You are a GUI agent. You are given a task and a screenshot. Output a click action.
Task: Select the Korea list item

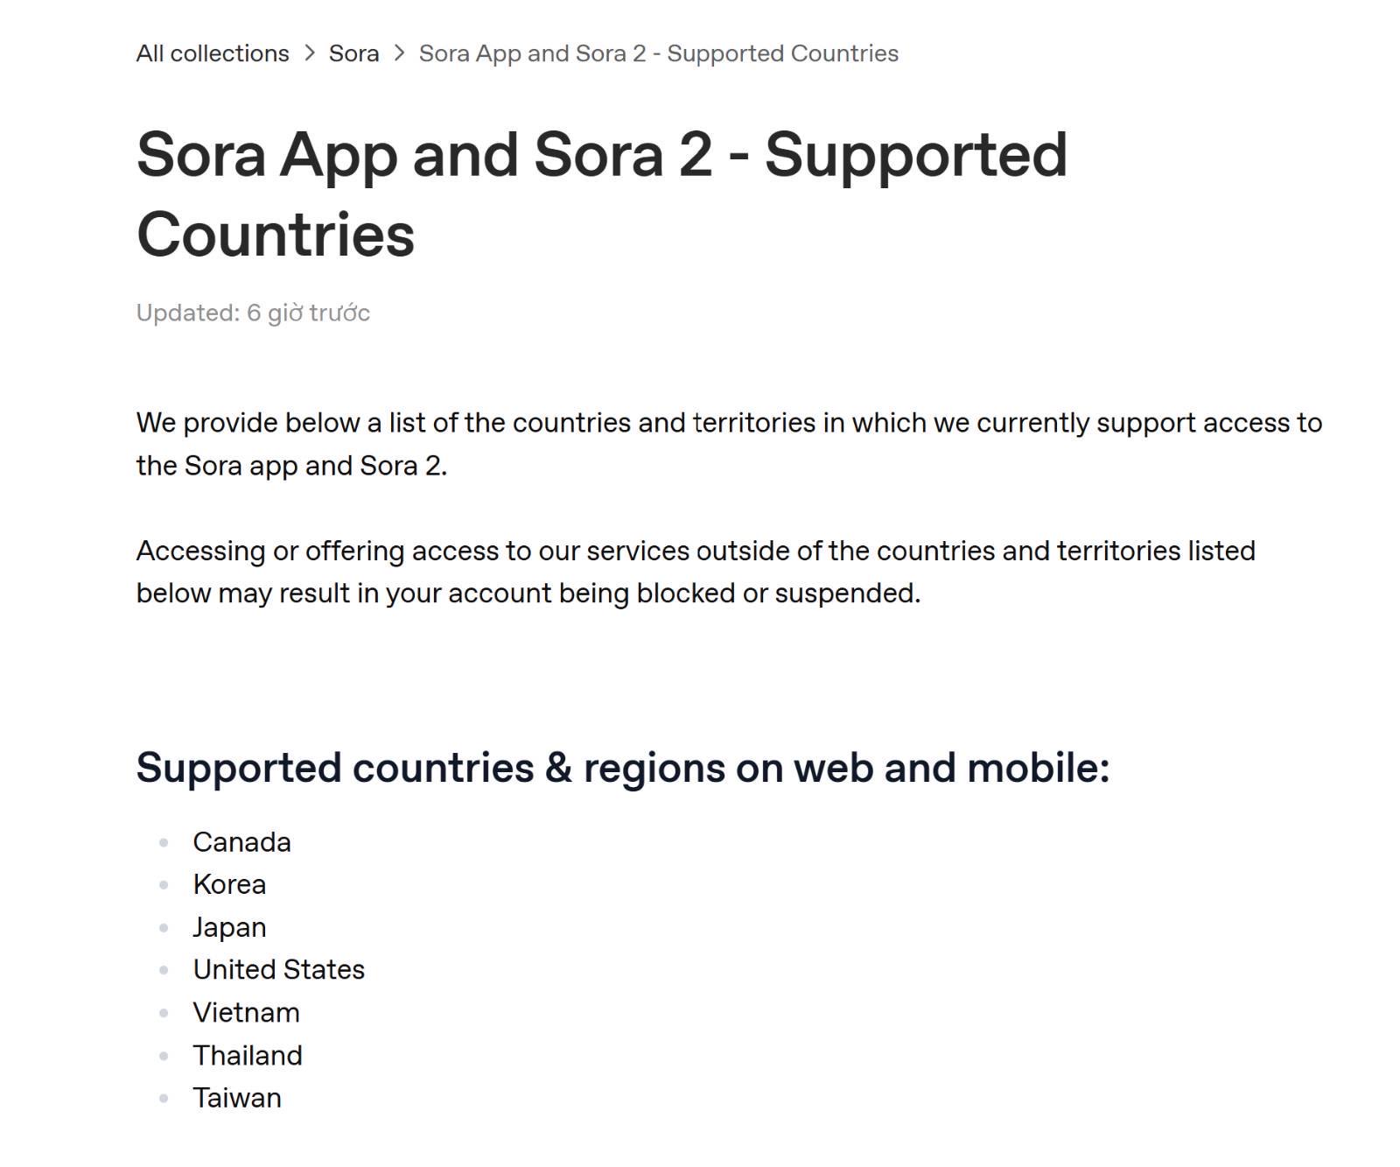pos(229,884)
